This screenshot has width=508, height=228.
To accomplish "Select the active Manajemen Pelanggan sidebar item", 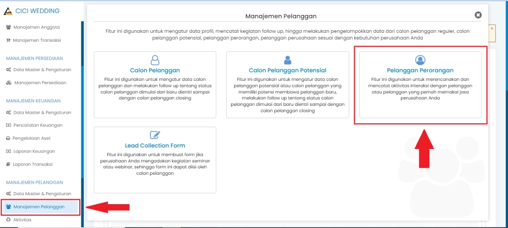I will (x=41, y=207).
